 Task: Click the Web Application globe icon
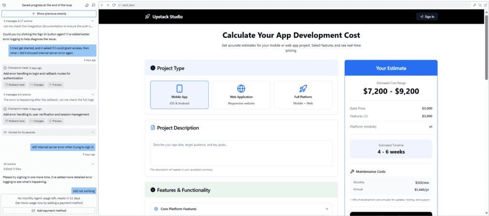pos(241,88)
